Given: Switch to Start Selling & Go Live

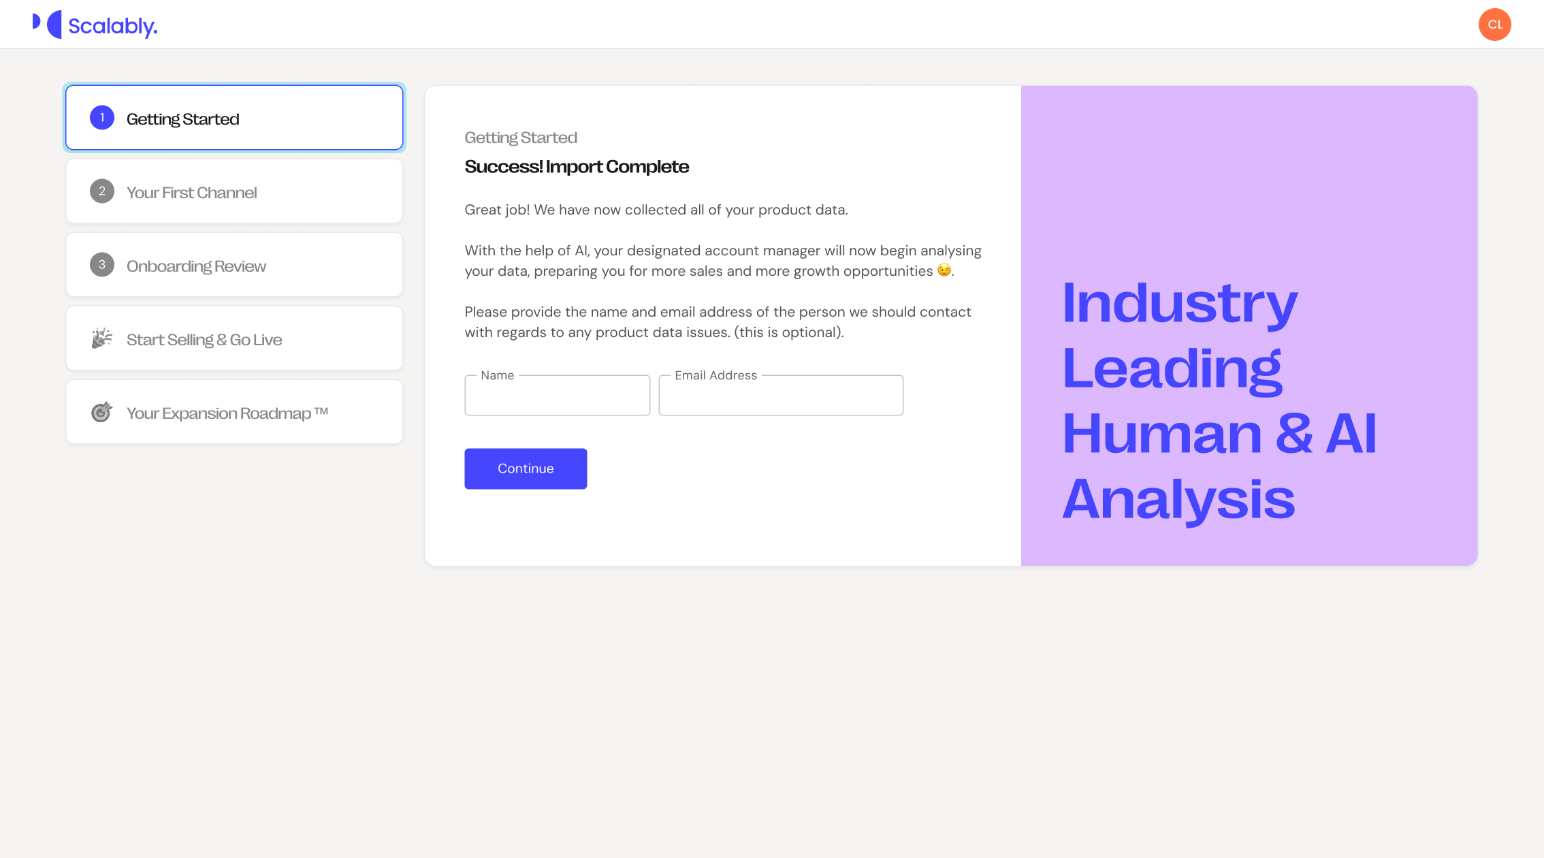Looking at the screenshot, I should click(204, 340).
